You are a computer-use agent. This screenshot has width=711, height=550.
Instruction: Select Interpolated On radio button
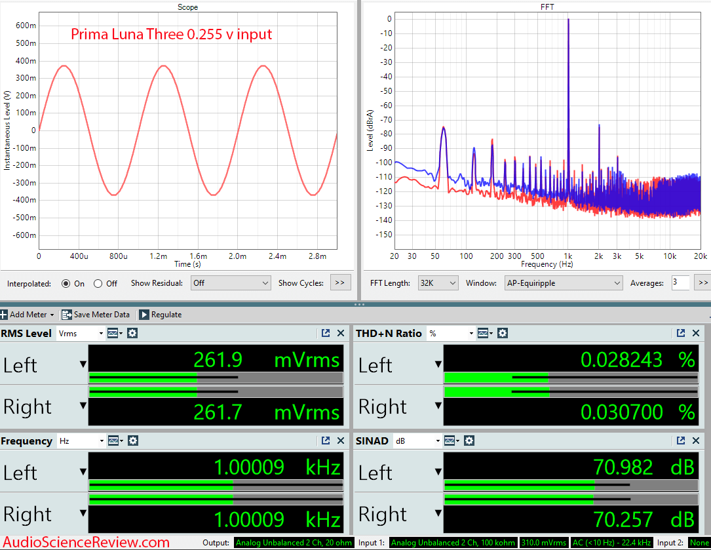pyautogui.click(x=66, y=284)
